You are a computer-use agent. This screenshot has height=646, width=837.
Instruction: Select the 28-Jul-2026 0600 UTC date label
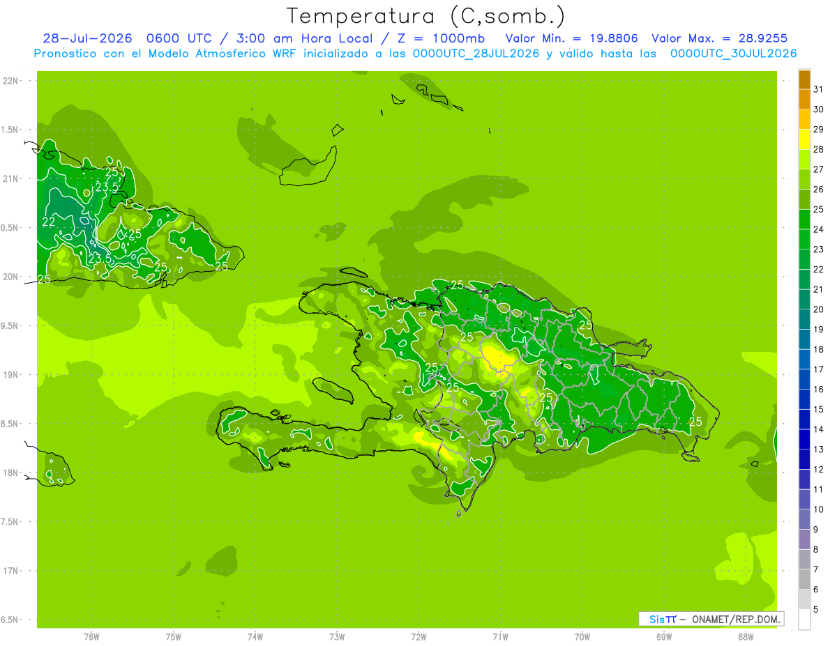121,38
